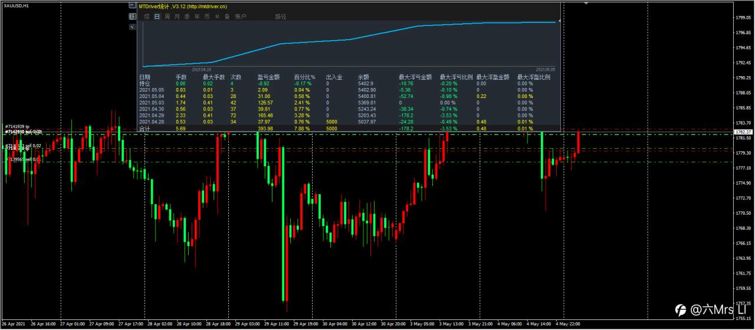Select the 2021.04.29 date row
The image size is (755, 330).
pyautogui.click(x=150, y=116)
